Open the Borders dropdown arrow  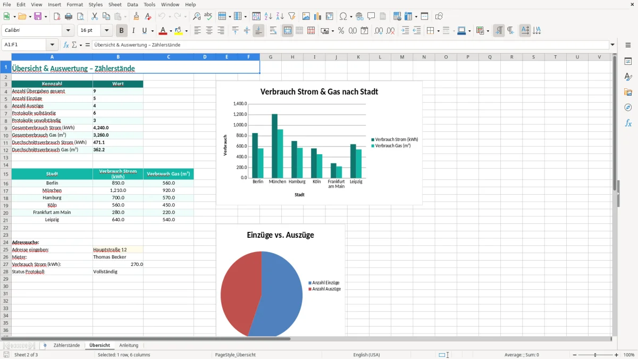[438, 31]
